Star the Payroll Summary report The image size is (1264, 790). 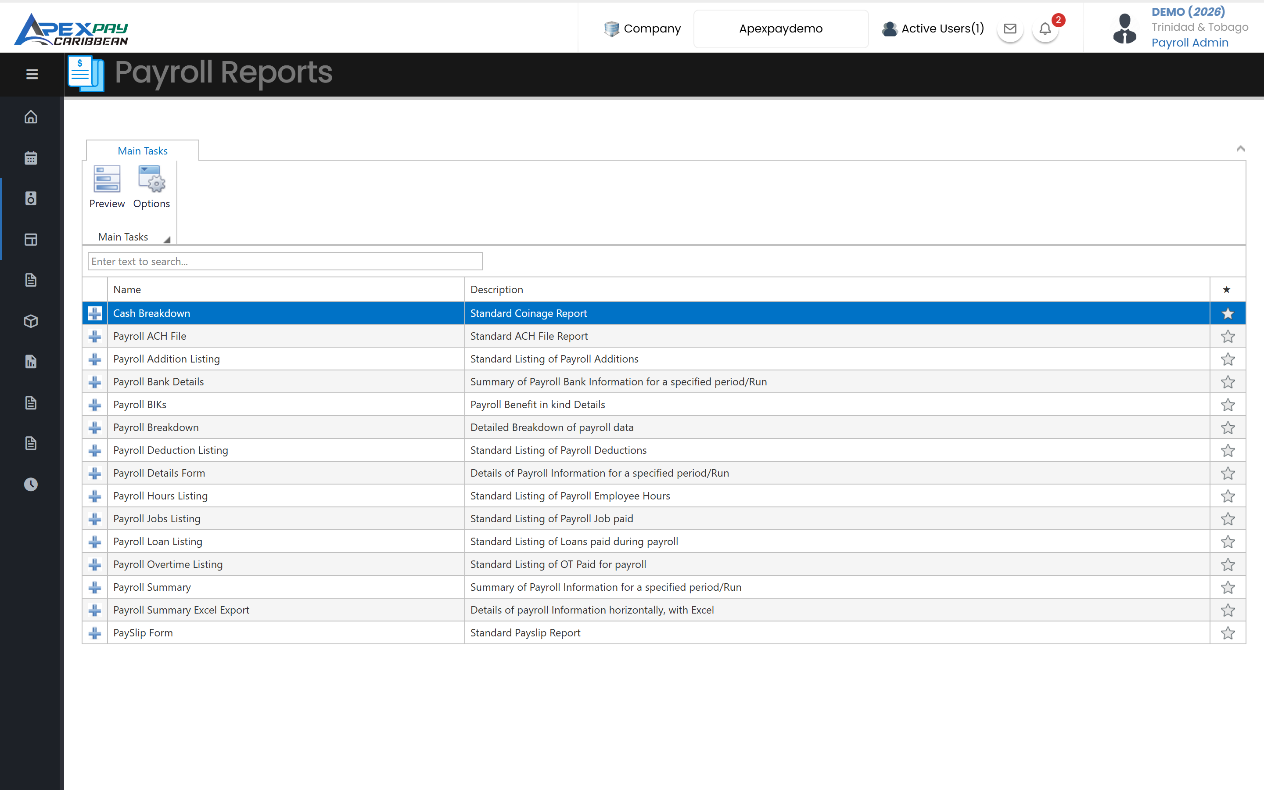tap(1228, 587)
